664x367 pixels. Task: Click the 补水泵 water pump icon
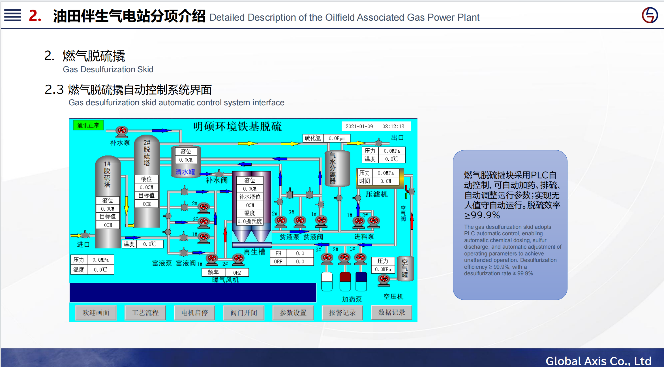click(122, 131)
